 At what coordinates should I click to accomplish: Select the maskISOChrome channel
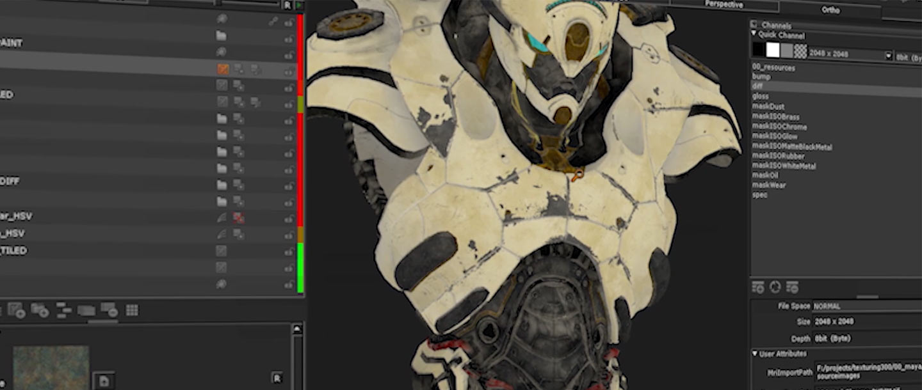[x=779, y=127]
